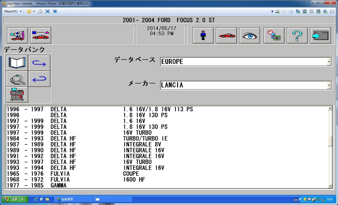Select row 1996 - 1997 DELTA 1.6 16V/1.8 16V 113 PS
338x205 pixels.
pos(167,109)
